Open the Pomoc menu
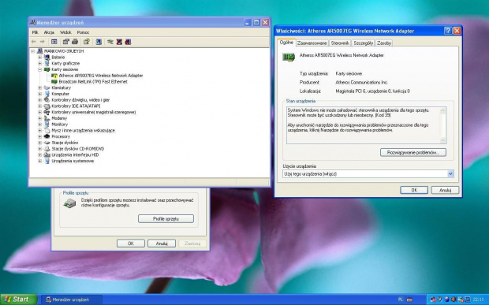The image size is (489, 305). click(83, 32)
